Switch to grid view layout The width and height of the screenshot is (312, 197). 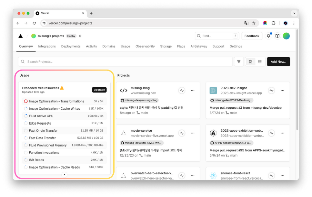(x=251, y=61)
